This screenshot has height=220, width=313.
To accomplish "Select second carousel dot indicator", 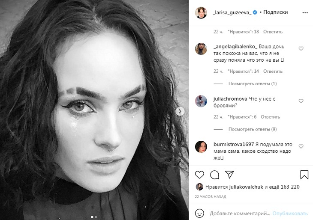I will [96, 217].
